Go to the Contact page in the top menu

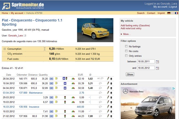(151, 13)
